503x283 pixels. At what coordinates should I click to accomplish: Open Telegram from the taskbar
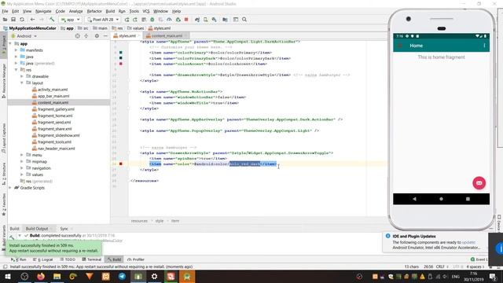click(x=122, y=276)
